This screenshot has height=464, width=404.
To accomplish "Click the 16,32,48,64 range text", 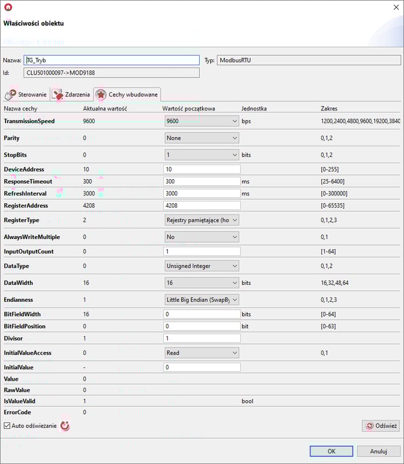I will click(x=335, y=283).
